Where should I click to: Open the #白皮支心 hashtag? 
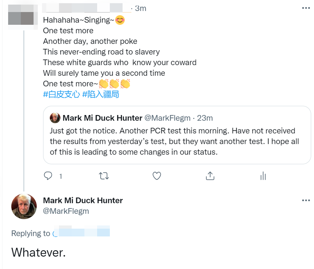click(x=61, y=95)
